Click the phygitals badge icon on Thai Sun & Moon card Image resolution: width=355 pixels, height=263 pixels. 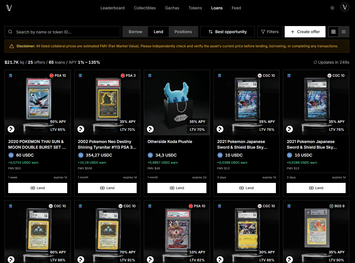coord(11,129)
